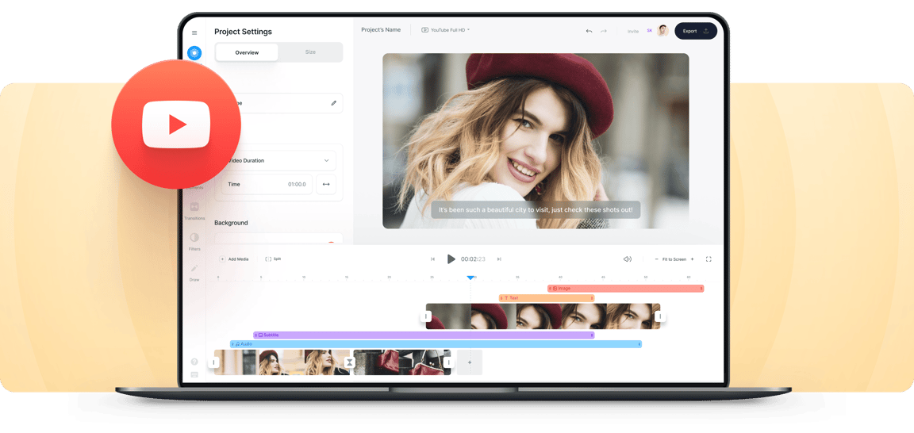Switch to the Size tab
This screenshot has height=433, width=914.
point(310,52)
